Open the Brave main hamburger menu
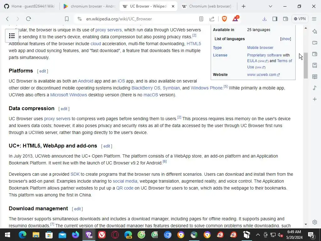This screenshot has height=241, width=321. [314, 19]
